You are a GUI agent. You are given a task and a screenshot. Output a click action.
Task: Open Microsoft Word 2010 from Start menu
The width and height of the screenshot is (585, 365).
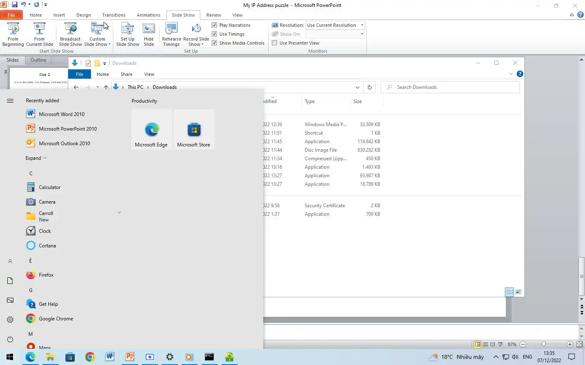[62, 114]
